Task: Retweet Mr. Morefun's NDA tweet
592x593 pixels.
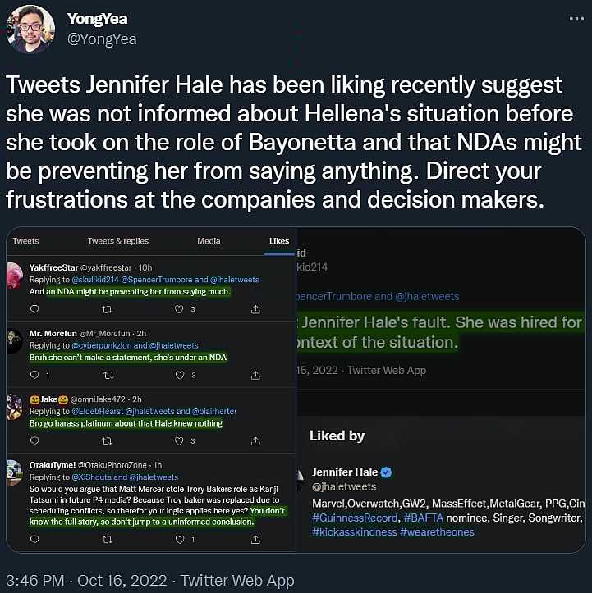Action: click(x=107, y=375)
